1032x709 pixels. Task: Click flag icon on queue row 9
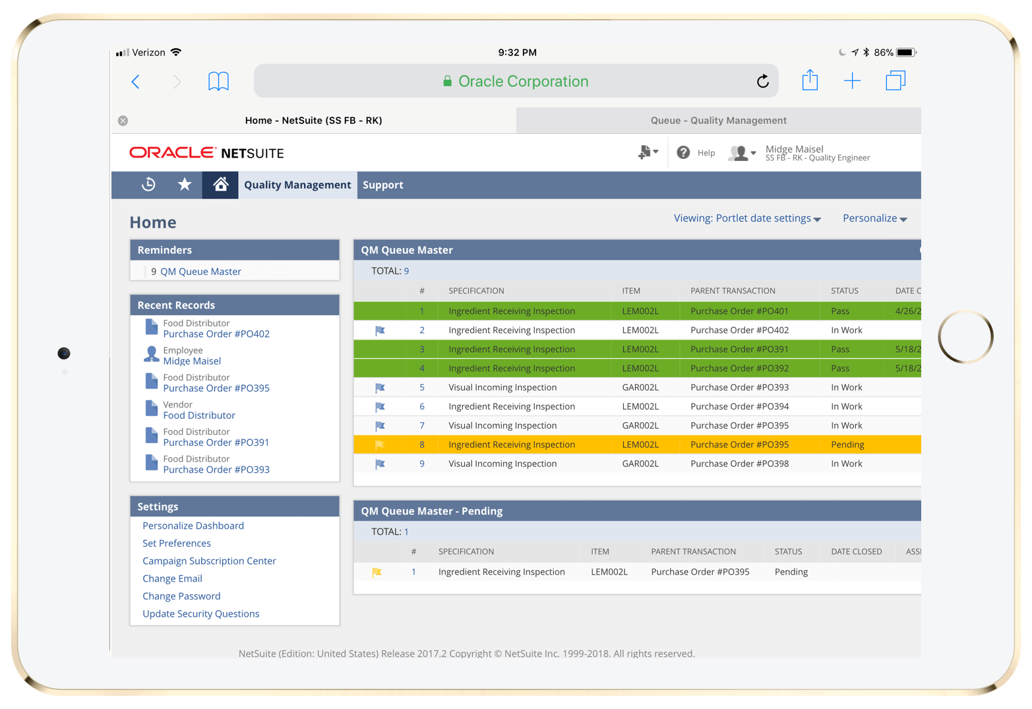tap(380, 464)
